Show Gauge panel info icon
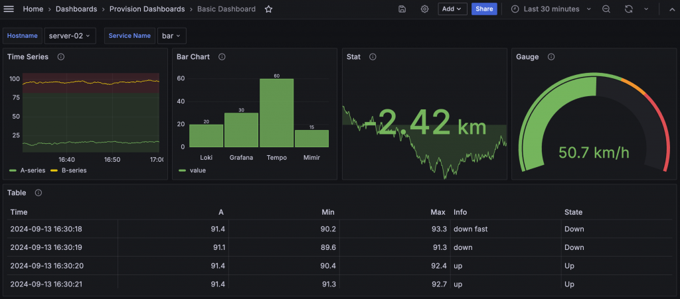This screenshot has height=299, width=680. coord(551,57)
